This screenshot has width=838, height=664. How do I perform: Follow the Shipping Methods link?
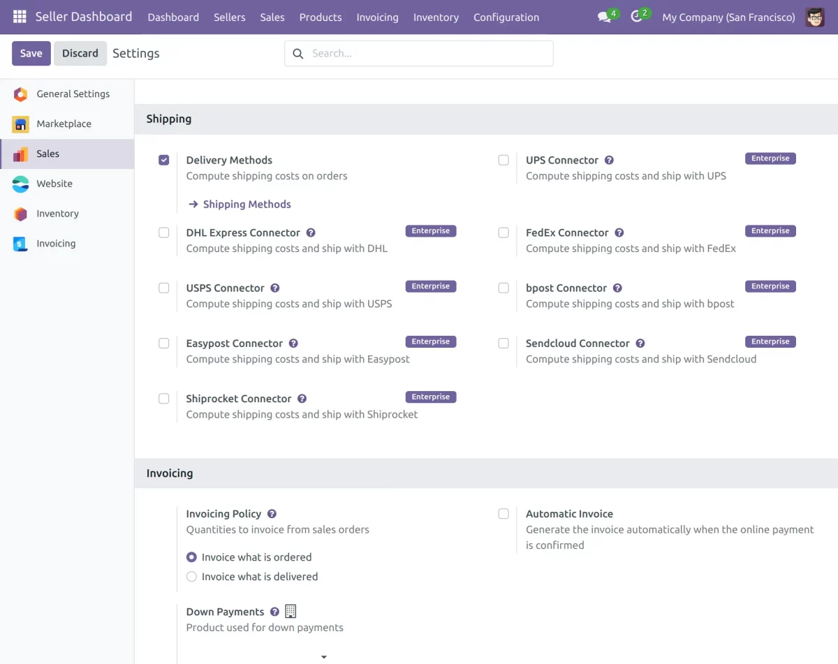[247, 205]
